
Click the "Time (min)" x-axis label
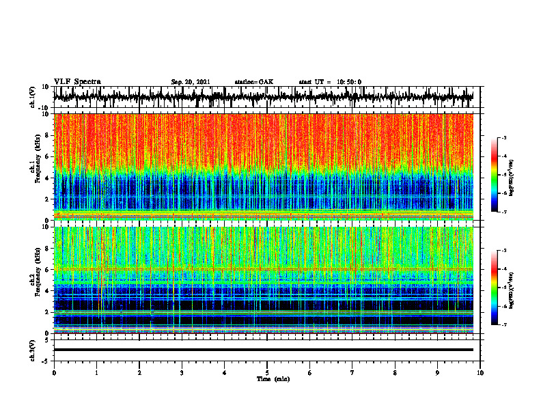click(273, 379)
